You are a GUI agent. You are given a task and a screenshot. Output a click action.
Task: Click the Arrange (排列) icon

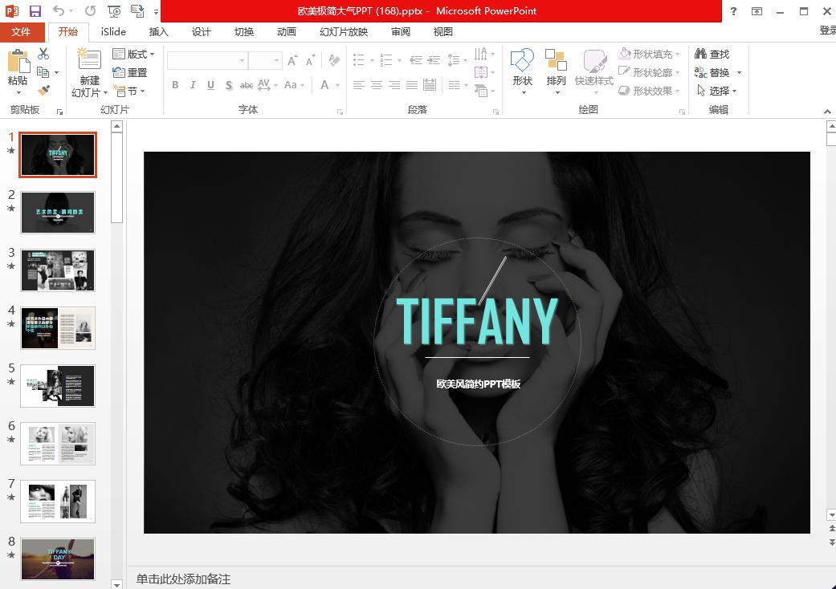click(x=556, y=63)
